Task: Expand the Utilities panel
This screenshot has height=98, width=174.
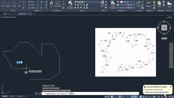Action: point(150,11)
